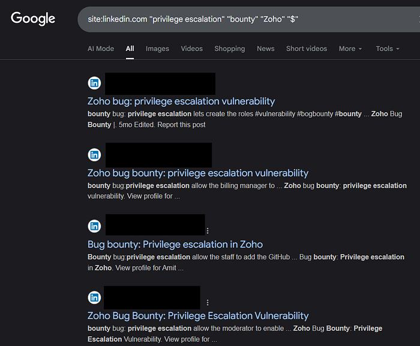Open 'Bug bounty: Privilege escalation in Zoho' link
This screenshot has height=346, width=420.
[175, 244]
